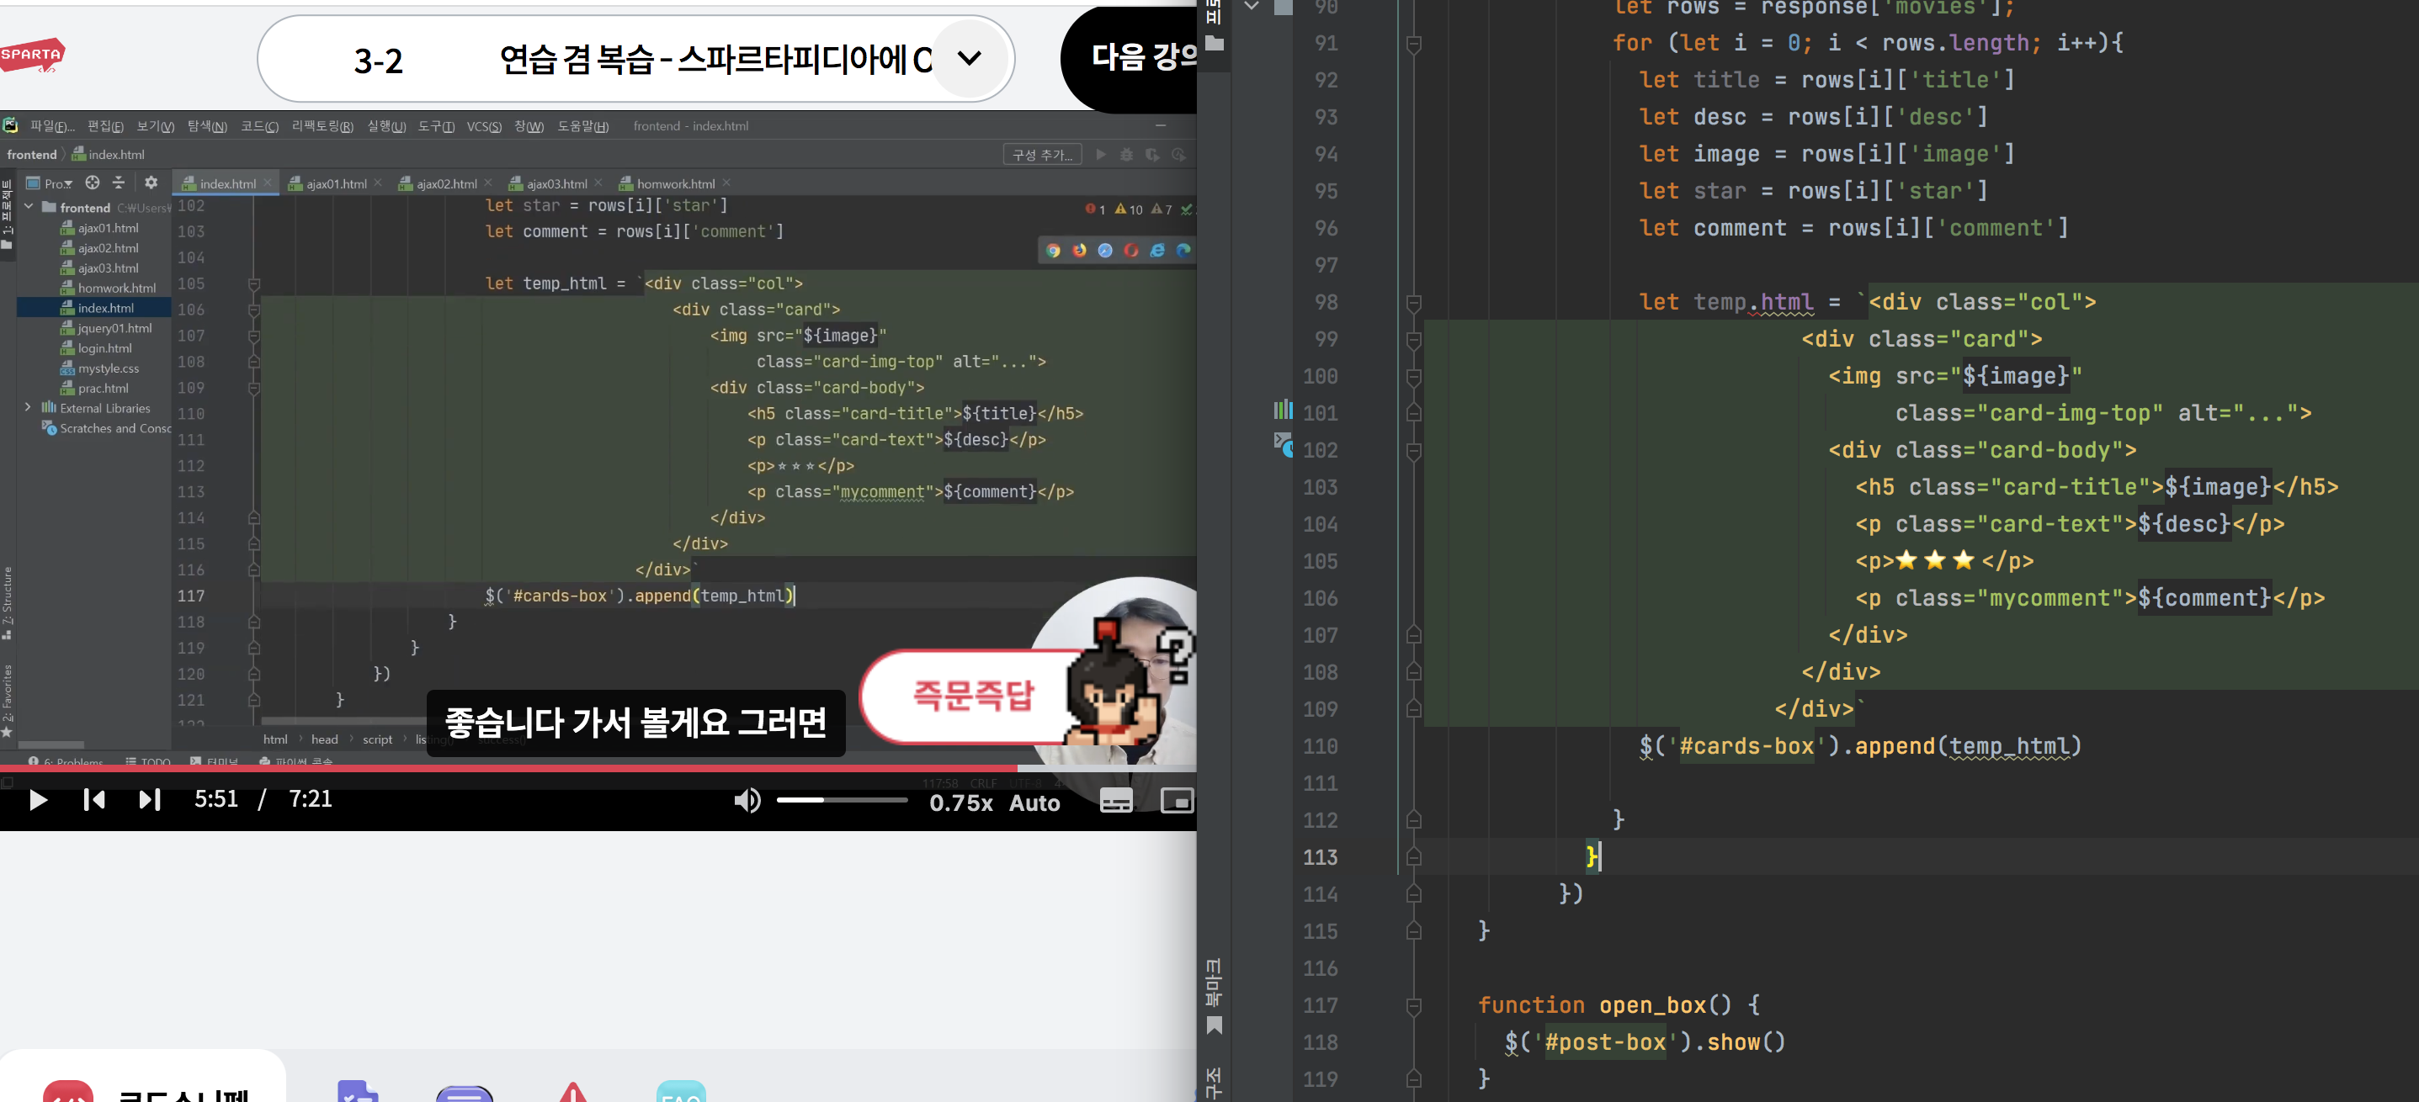Click the bookmark icon in right sidebar
The width and height of the screenshot is (2419, 1102).
pyautogui.click(x=1215, y=1025)
